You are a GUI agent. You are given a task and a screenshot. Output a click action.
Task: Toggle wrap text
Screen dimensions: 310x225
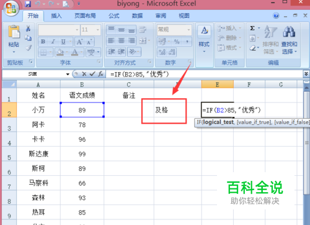coord(143,30)
